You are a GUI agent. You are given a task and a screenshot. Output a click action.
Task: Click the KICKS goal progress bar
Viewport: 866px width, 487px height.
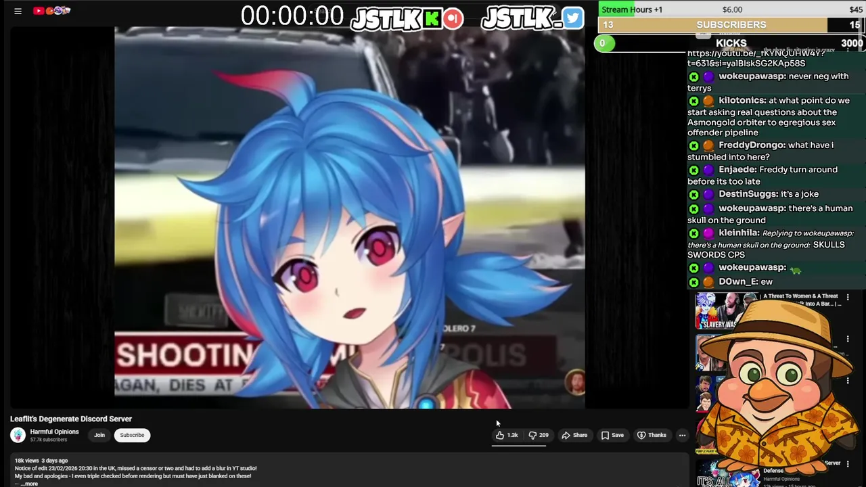click(x=731, y=43)
